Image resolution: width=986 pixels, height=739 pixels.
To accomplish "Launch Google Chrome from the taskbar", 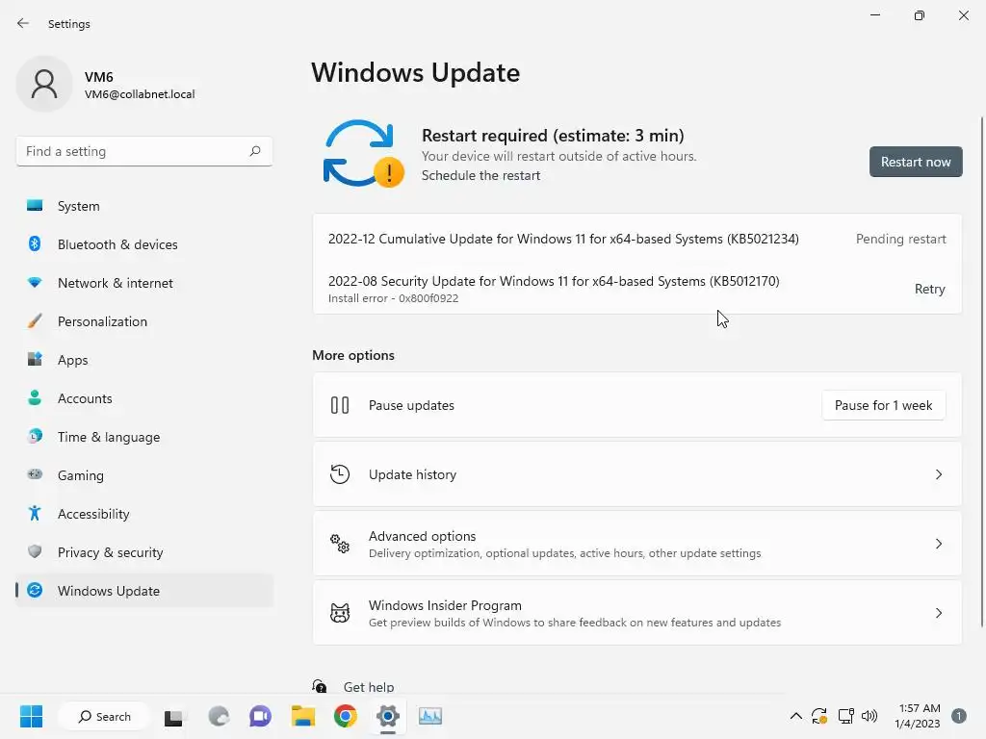I will point(346,716).
